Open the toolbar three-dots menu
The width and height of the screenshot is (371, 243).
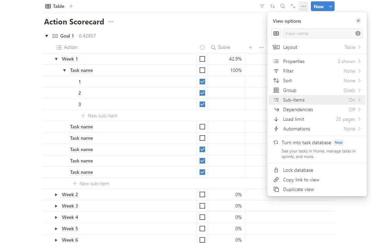pyautogui.click(x=303, y=6)
